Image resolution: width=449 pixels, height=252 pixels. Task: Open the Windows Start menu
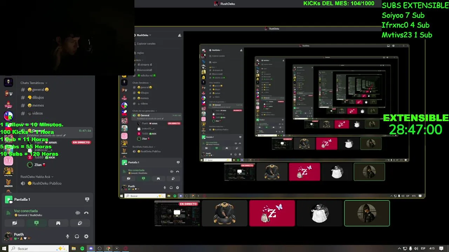click(x=4, y=248)
